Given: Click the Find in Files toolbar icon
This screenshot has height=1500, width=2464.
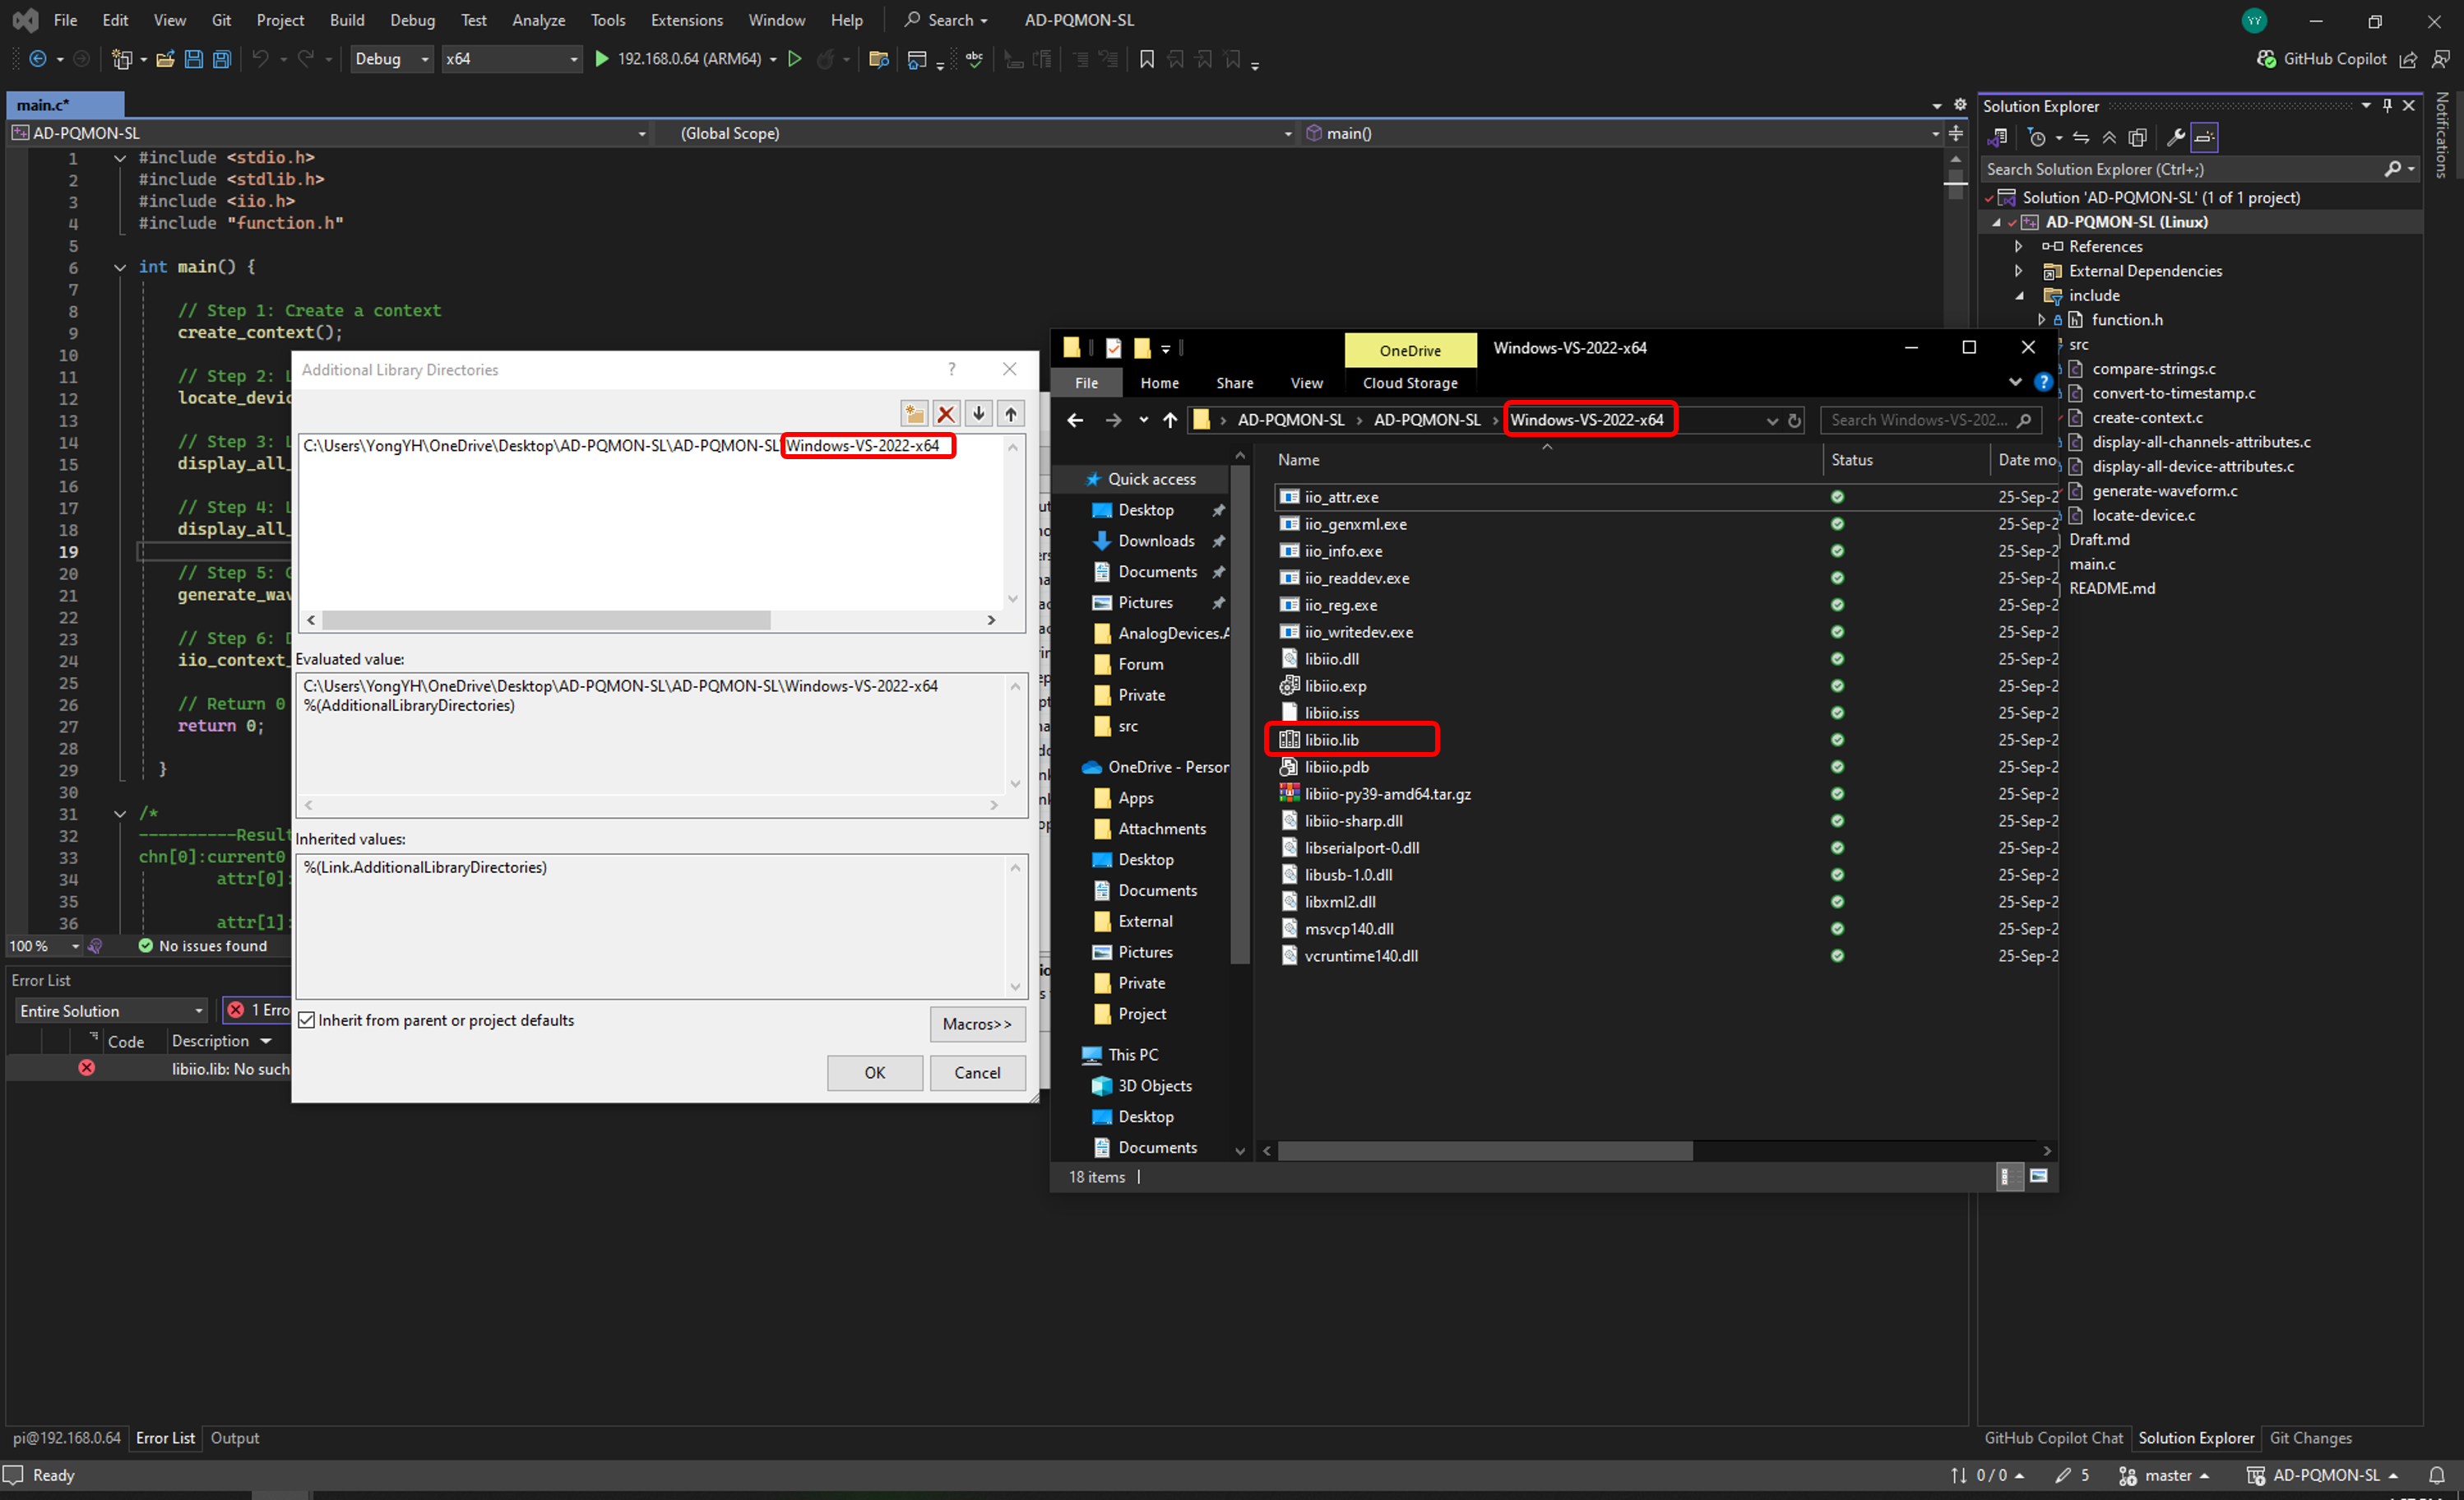Looking at the screenshot, I should point(879,59).
